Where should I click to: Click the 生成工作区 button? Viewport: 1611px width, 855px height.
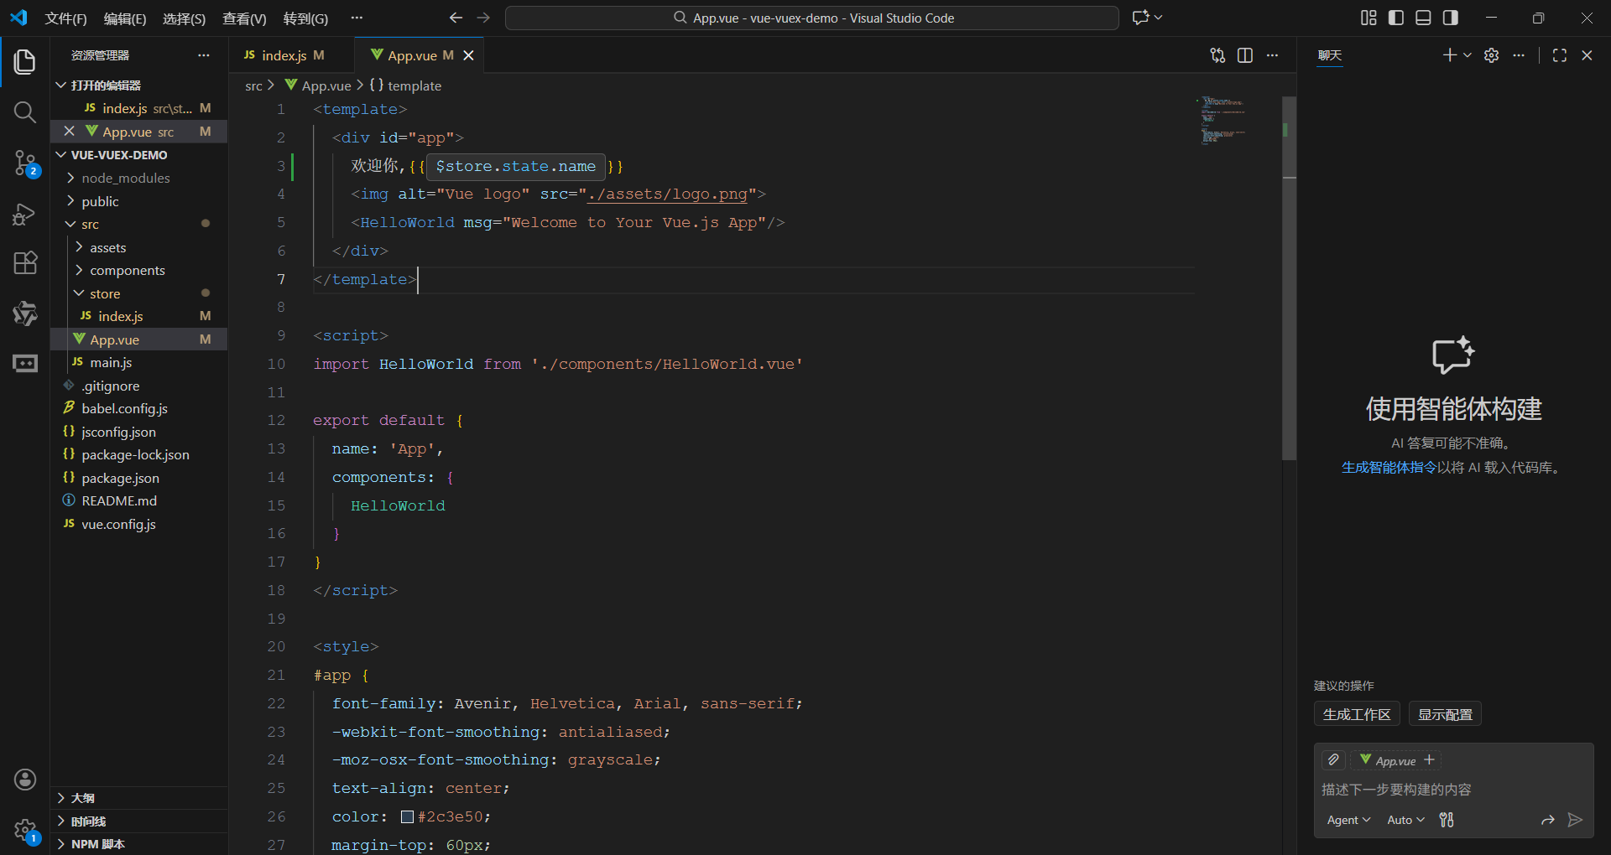[x=1357, y=714]
